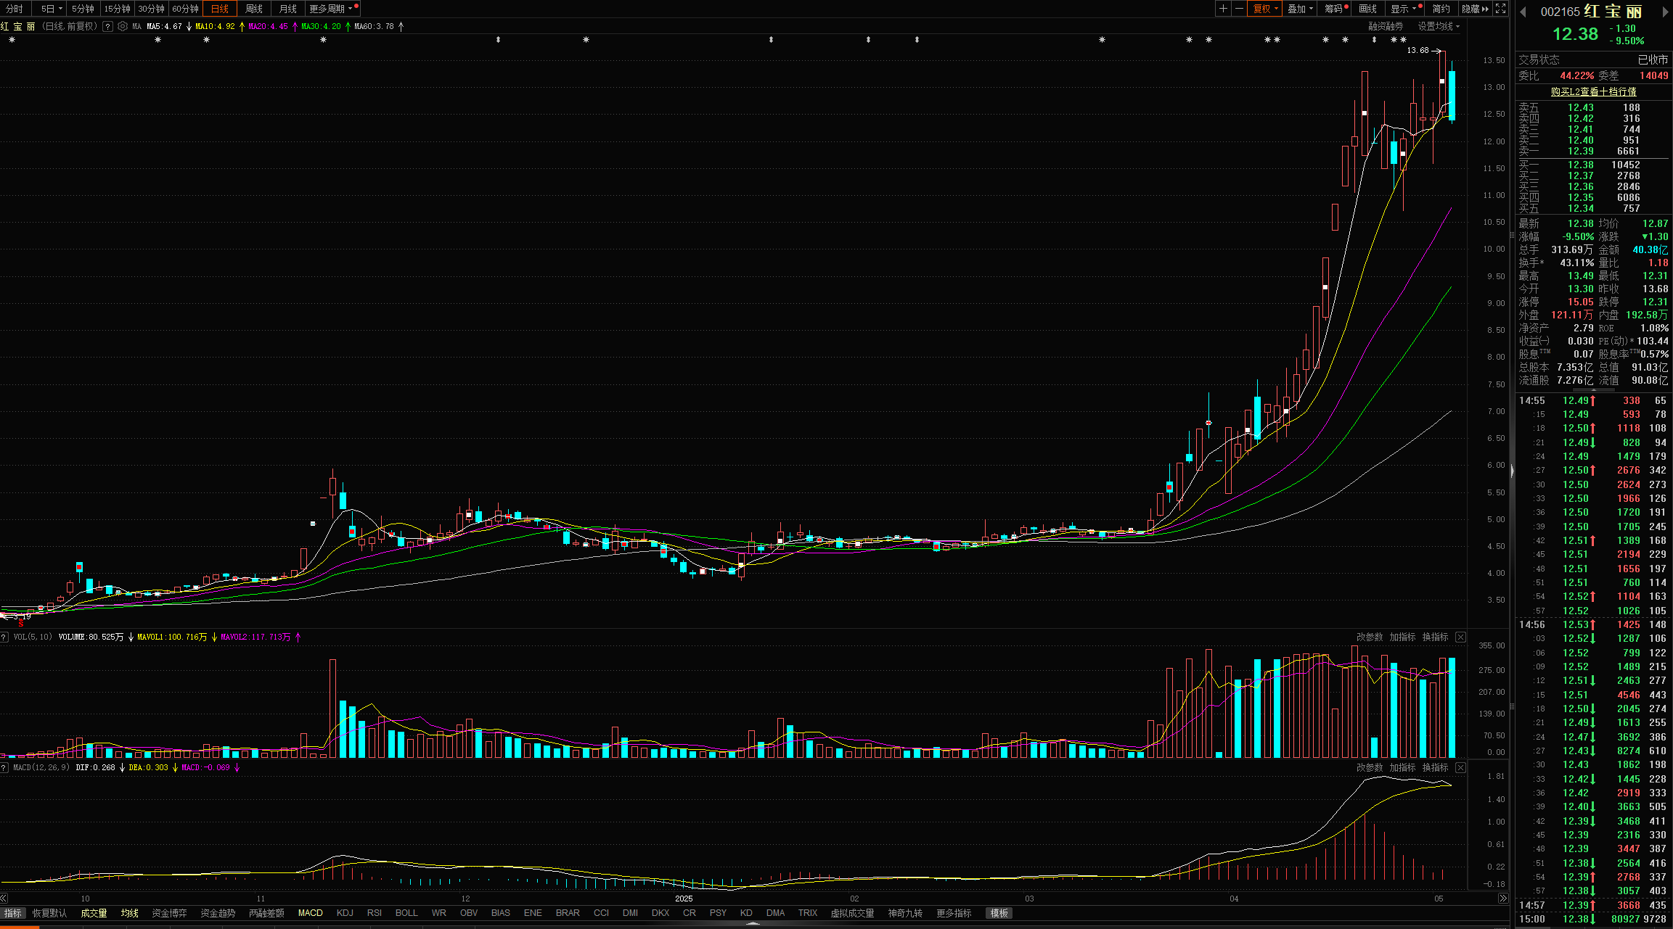Image resolution: width=1673 pixels, height=929 pixels.
Task: Toggle 隐藏 side panel button
Action: (x=1475, y=9)
